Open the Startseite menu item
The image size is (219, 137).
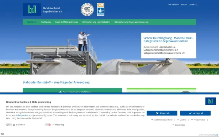pyautogui.click(x=32, y=22)
